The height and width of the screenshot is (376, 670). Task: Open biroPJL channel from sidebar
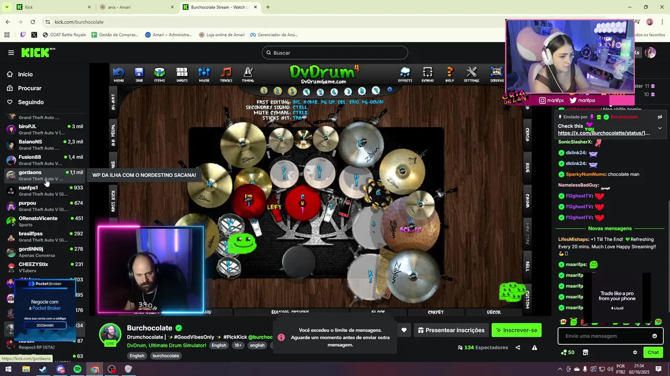pyautogui.click(x=44, y=130)
